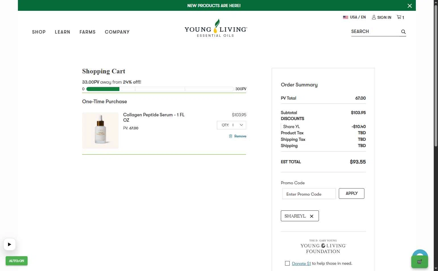Image resolution: width=438 pixels, height=271 pixels.
Task: Click the trash icon to remove the serum
Action: (231, 136)
